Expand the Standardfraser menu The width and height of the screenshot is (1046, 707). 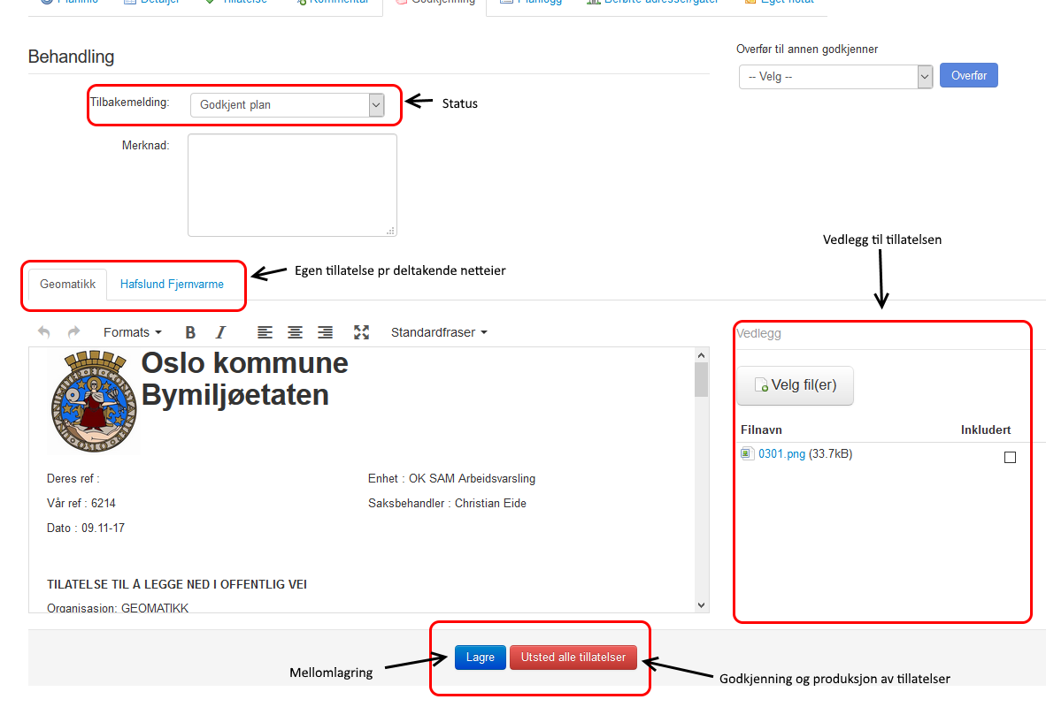pyautogui.click(x=439, y=331)
